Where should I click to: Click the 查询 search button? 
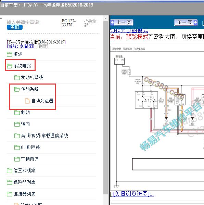(15, 27)
